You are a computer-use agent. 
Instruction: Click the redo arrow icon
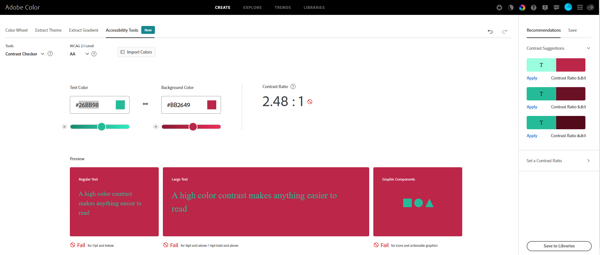(x=505, y=31)
